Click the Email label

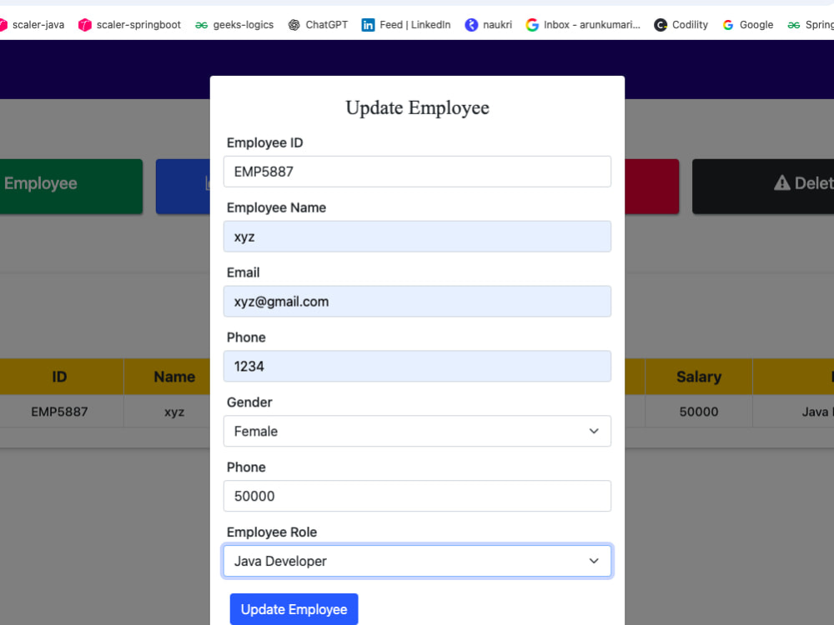243,272
